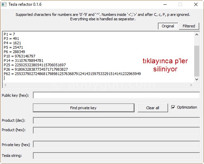Click the line starting 'P25 = 22502532'
This screenshot has width=204, height=164.
[35, 65]
